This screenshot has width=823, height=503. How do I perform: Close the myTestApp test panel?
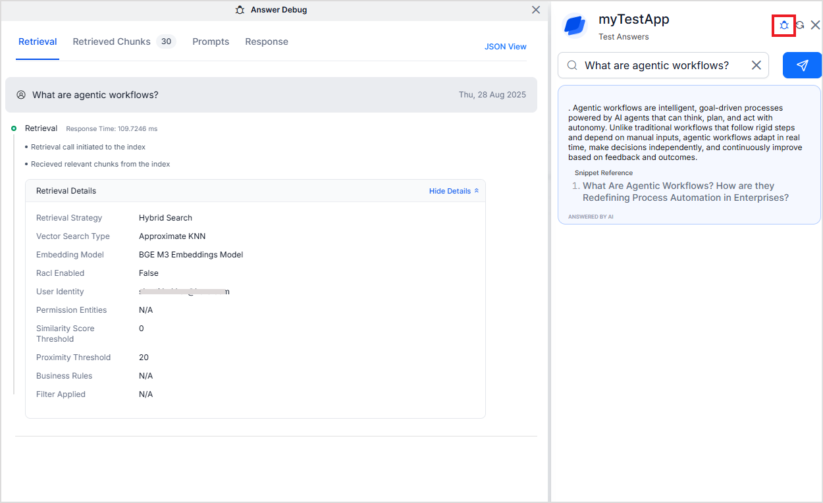pos(815,25)
